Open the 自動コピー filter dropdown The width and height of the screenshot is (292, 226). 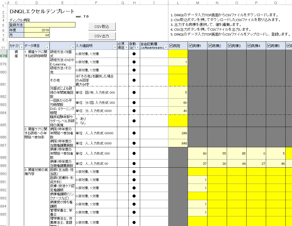point(138,47)
